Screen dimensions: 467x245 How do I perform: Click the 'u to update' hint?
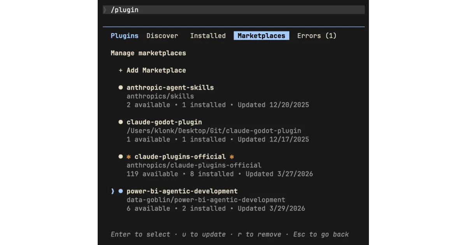coord(204,234)
